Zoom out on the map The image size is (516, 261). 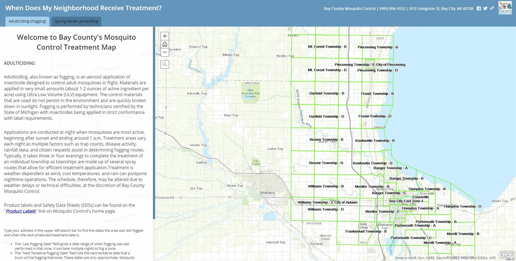[x=165, y=52]
